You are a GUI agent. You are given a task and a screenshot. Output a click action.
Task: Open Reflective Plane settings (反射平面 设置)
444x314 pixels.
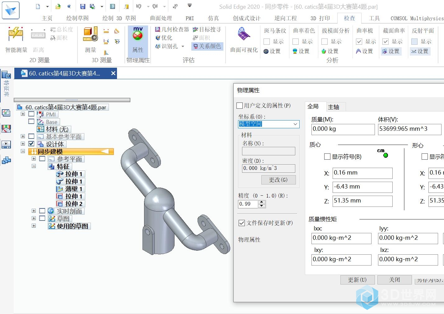tap(420, 51)
